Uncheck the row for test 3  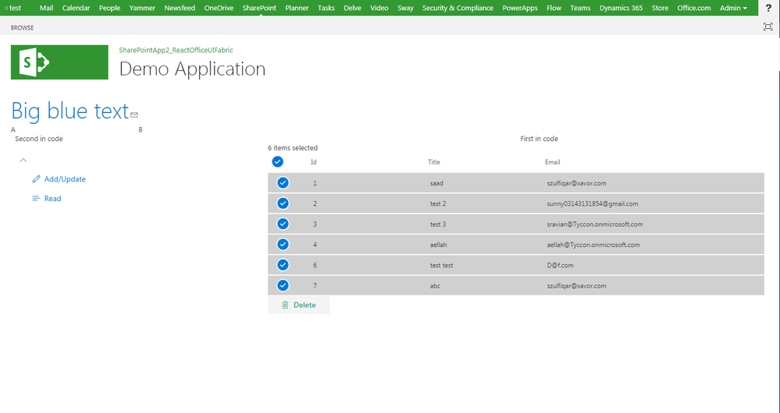point(283,224)
